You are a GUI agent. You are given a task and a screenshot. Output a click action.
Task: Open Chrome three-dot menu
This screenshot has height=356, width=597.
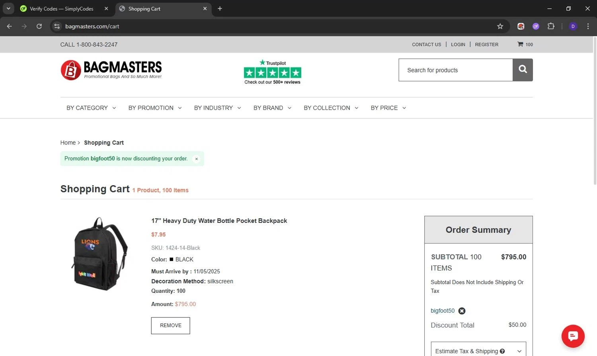tap(588, 26)
